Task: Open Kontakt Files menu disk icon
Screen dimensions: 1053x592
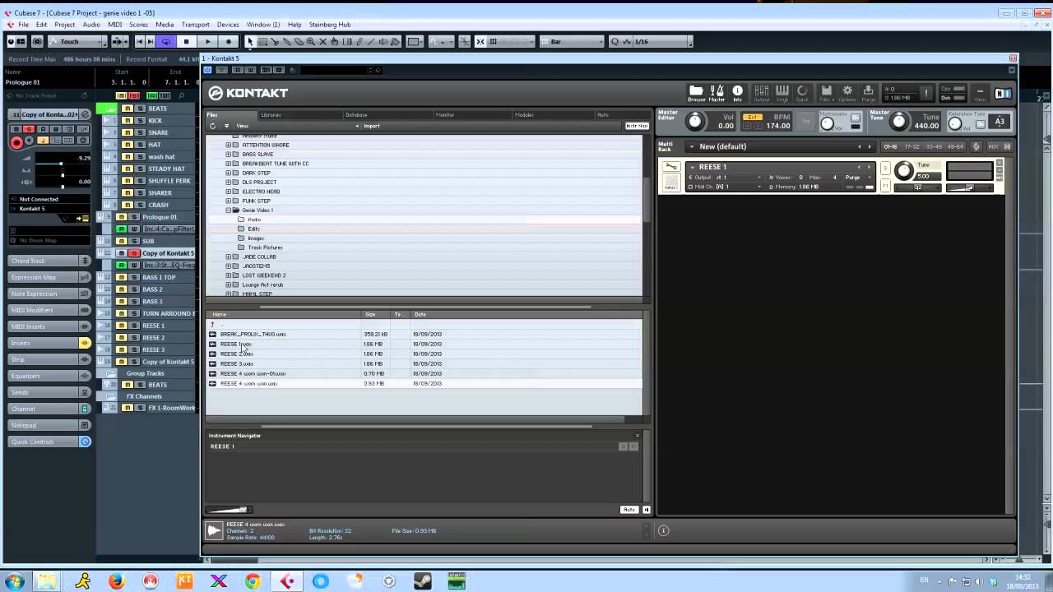Action: tap(826, 93)
